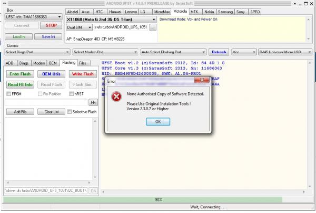Screen dimensions: 316x213
Task: Toggle the FPGM checkbox
Action: (x=8, y=94)
